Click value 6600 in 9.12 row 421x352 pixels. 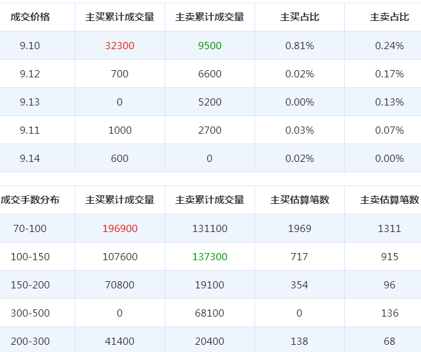point(210,74)
